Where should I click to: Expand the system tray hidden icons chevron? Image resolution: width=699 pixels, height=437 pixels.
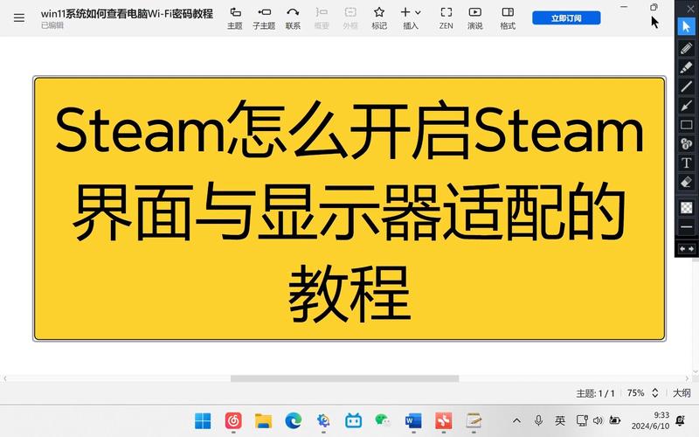(x=516, y=420)
